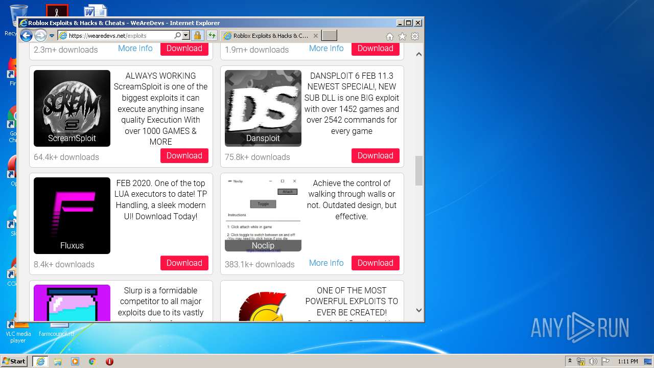Click the 64.4k+ downloads text
This screenshot has height=368, width=654.
pyautogui.click(x=66, y=157)
